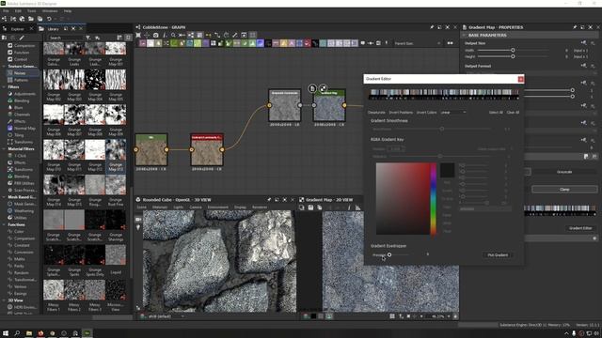Click Desaturate in the Gradient Editor
This screenshot has width=602, height=338.
pos(376,113)
